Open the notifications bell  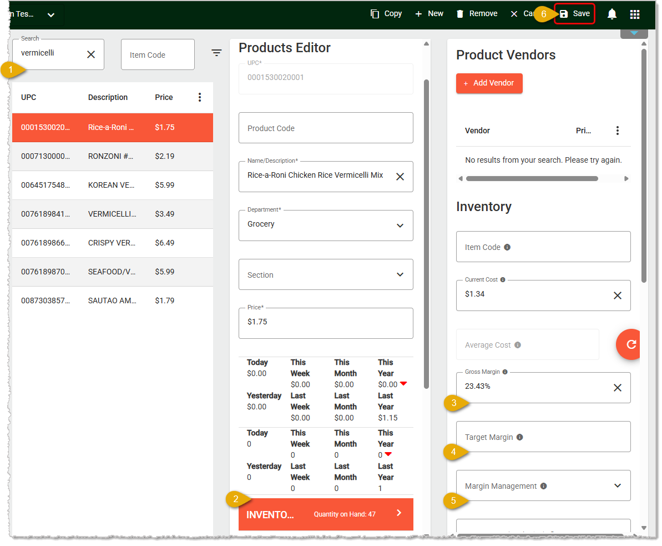(x=612, y=14)
